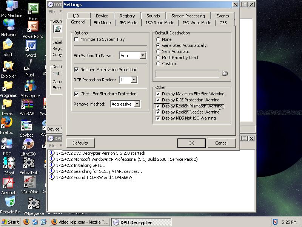Go to Stream Processing tab
The width and height of the screenshot is (302, 227).
point(188,16)
